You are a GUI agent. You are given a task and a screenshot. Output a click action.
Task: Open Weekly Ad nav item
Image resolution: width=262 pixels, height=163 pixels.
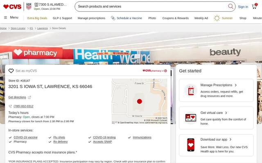pos(201,18)
